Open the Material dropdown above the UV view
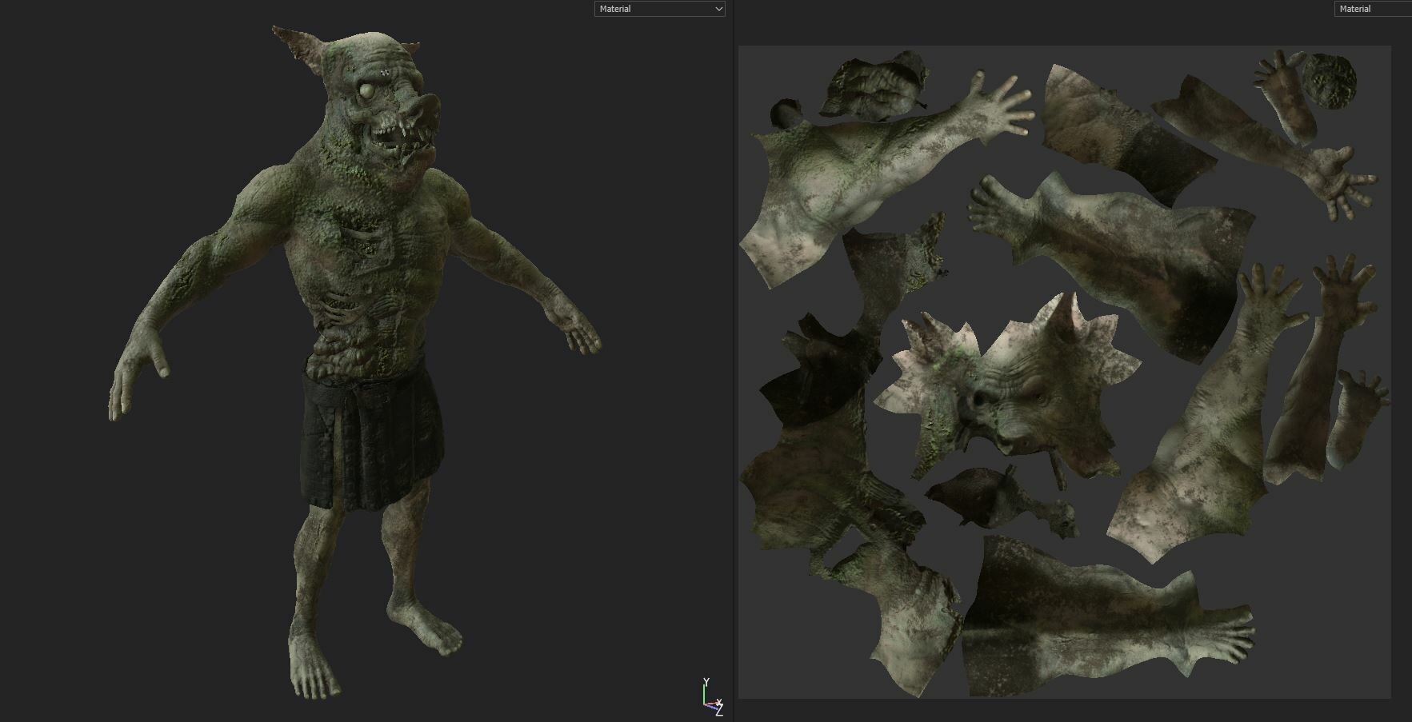Viewport: 1412px width, 722px height. (1373, 9)
